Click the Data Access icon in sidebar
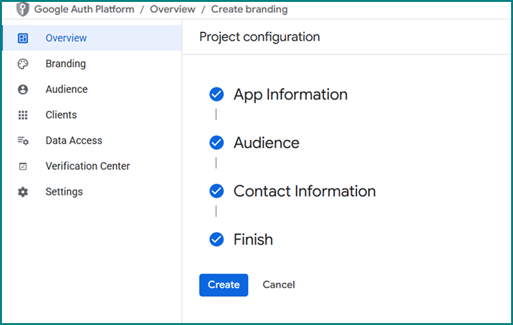 pos(23,141)
